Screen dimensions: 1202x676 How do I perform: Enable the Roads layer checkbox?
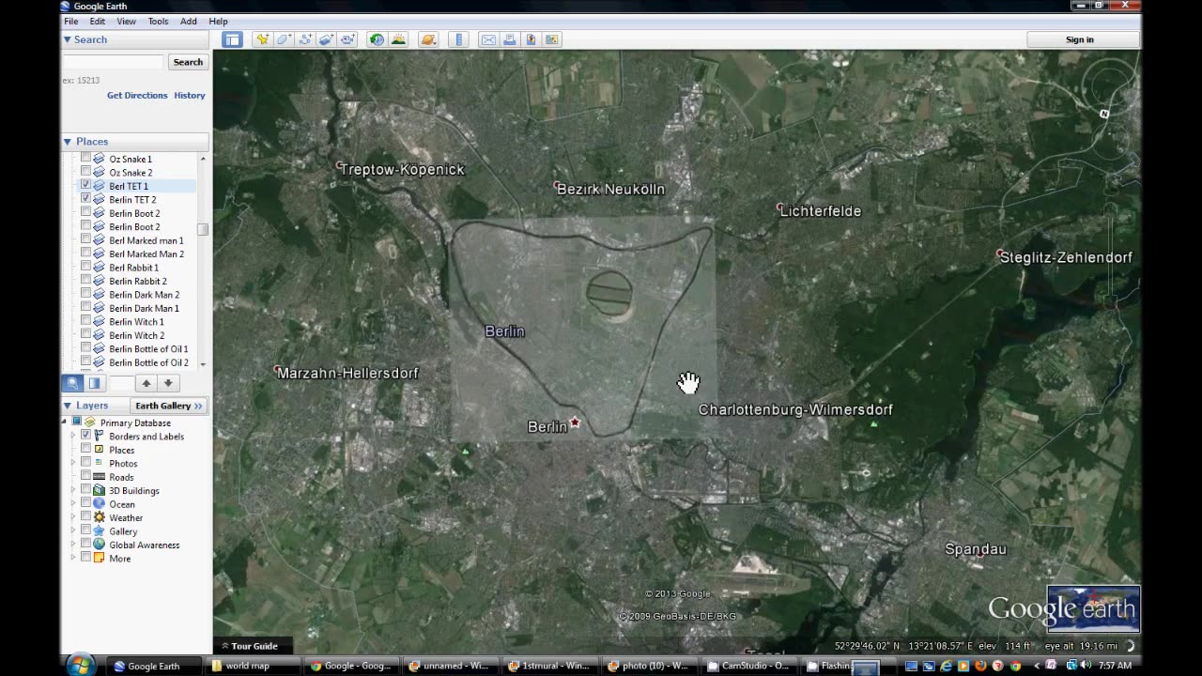(x=86, y=477)
